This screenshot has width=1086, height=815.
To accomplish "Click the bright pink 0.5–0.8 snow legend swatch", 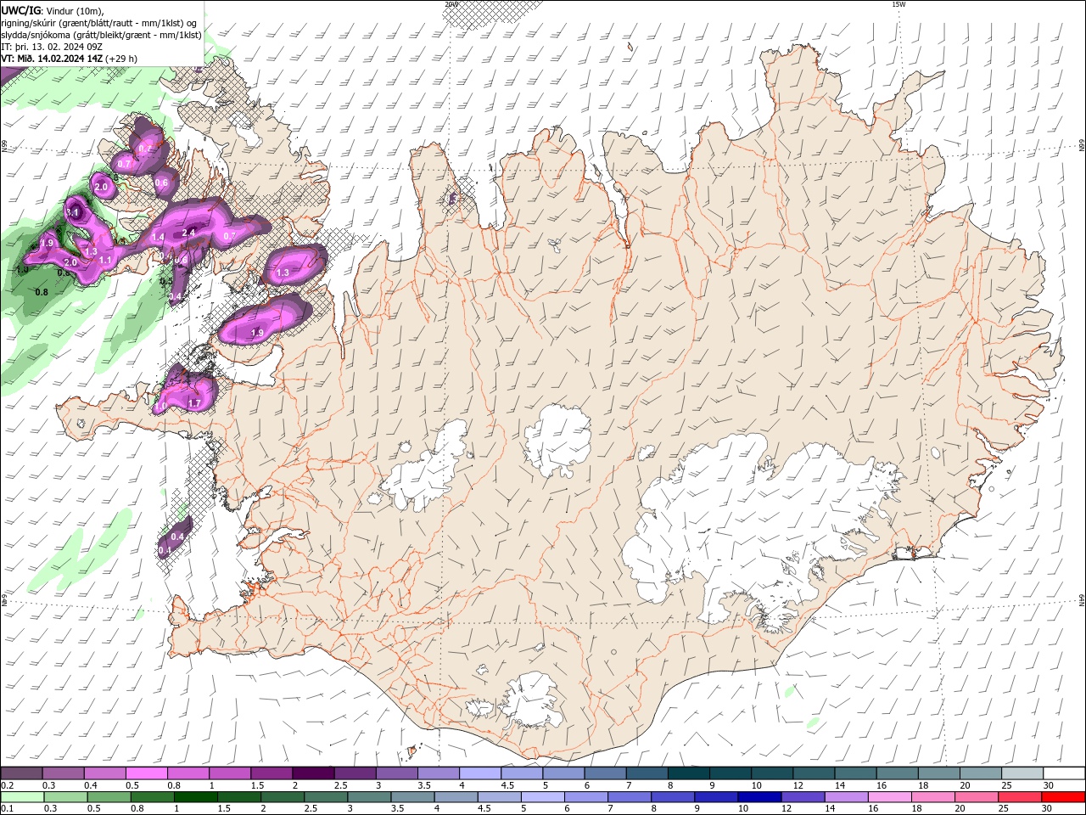I will point(146,773).
